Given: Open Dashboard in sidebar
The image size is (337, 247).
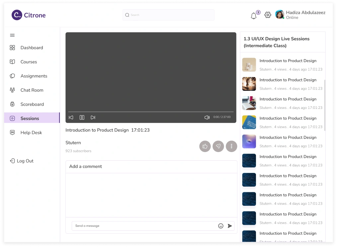Looking at the screenshot, I should [x=32, y=47].
